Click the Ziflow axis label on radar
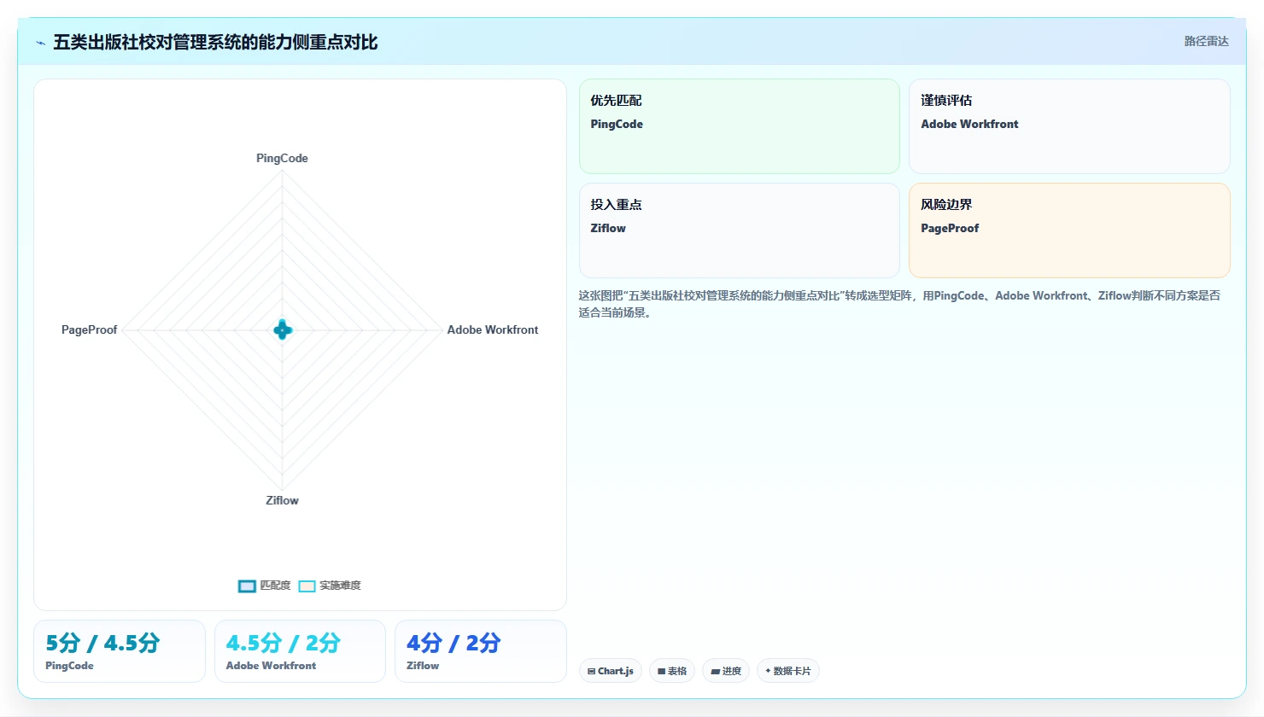Image resolution: width=1264 pixels, height=717 pixels. click(282, 500)
